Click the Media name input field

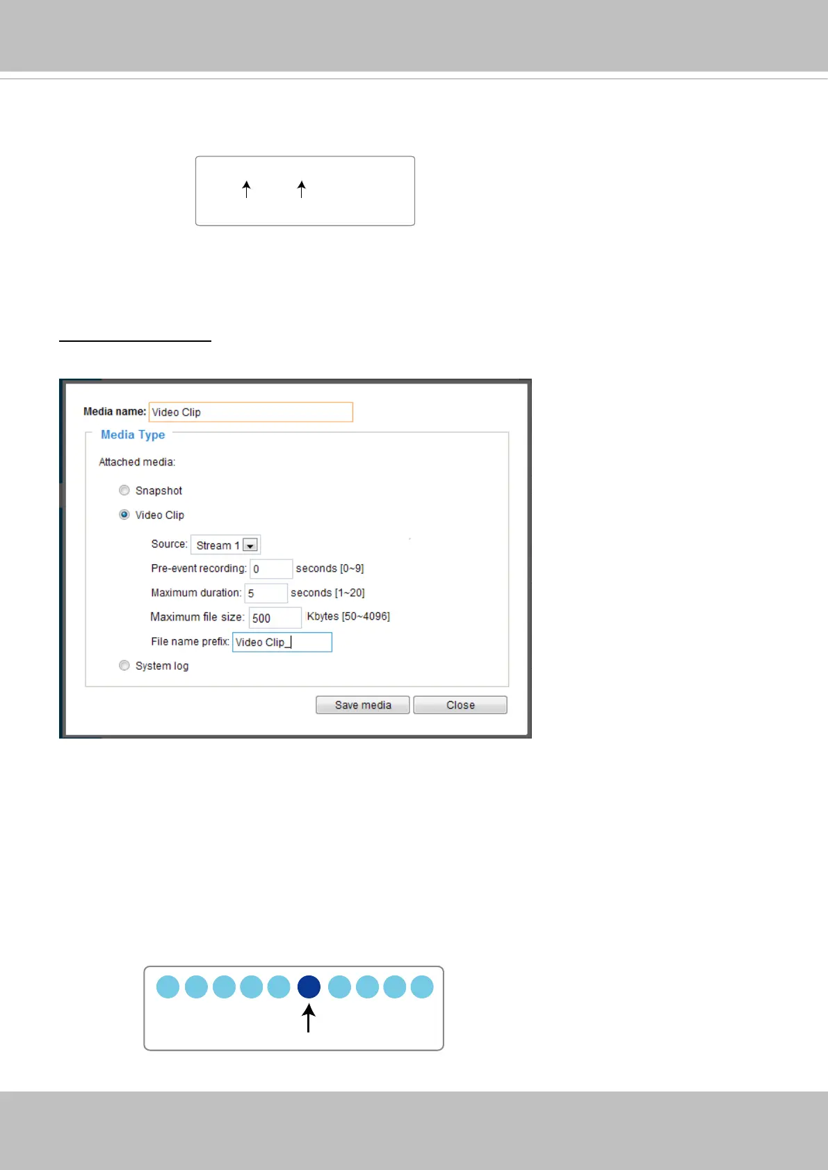click(251, 412)
